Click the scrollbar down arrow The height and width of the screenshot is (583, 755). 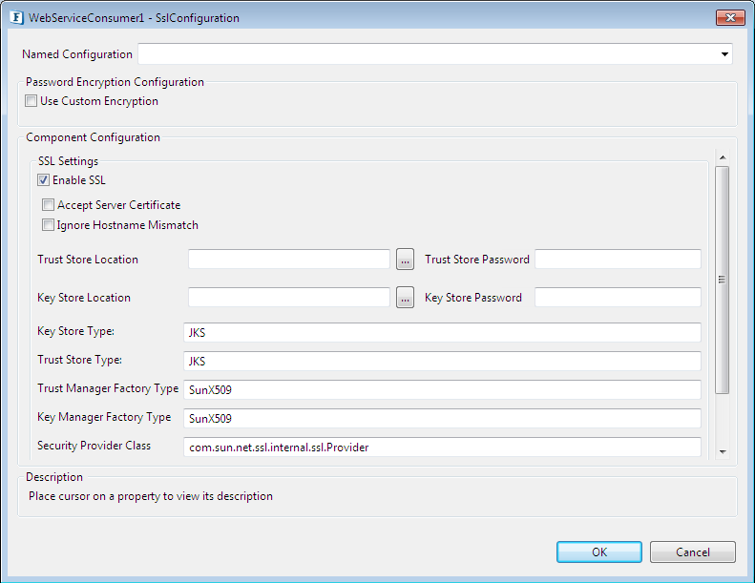tap(723, 451)
